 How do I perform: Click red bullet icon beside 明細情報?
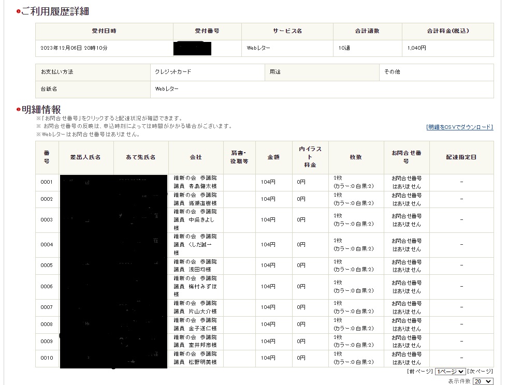18,110
